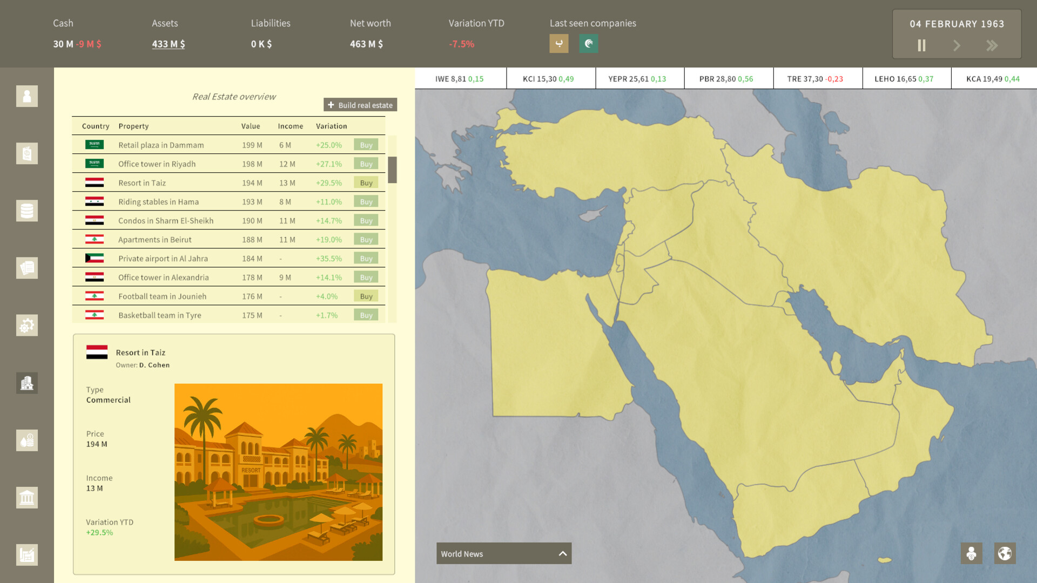Open the blueprint planning panel

[26, 554]
